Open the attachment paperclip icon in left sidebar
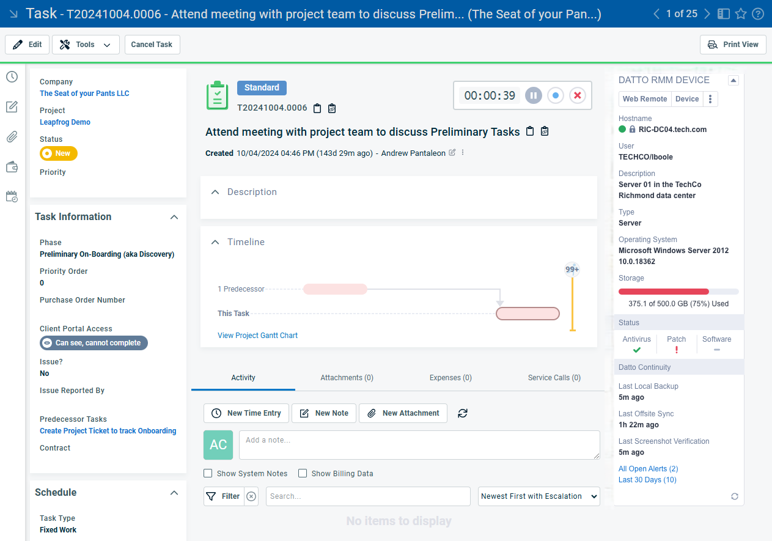The width and height of the screenshot is (772, 541). (x=12, y=136)
